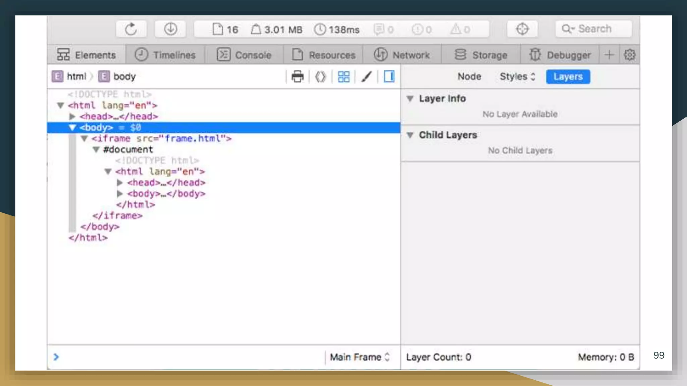The width and height of the screenshot is (687, 386).
Task: Click the print media styles icon
Action: tap(297, 77)
